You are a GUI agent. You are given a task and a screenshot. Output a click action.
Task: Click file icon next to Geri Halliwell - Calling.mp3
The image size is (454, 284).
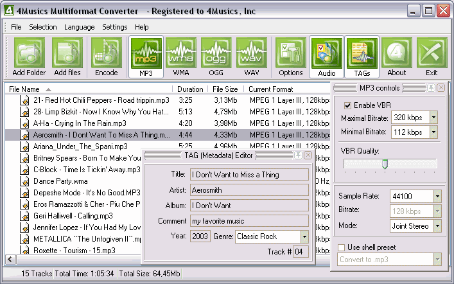pos(25,216)
